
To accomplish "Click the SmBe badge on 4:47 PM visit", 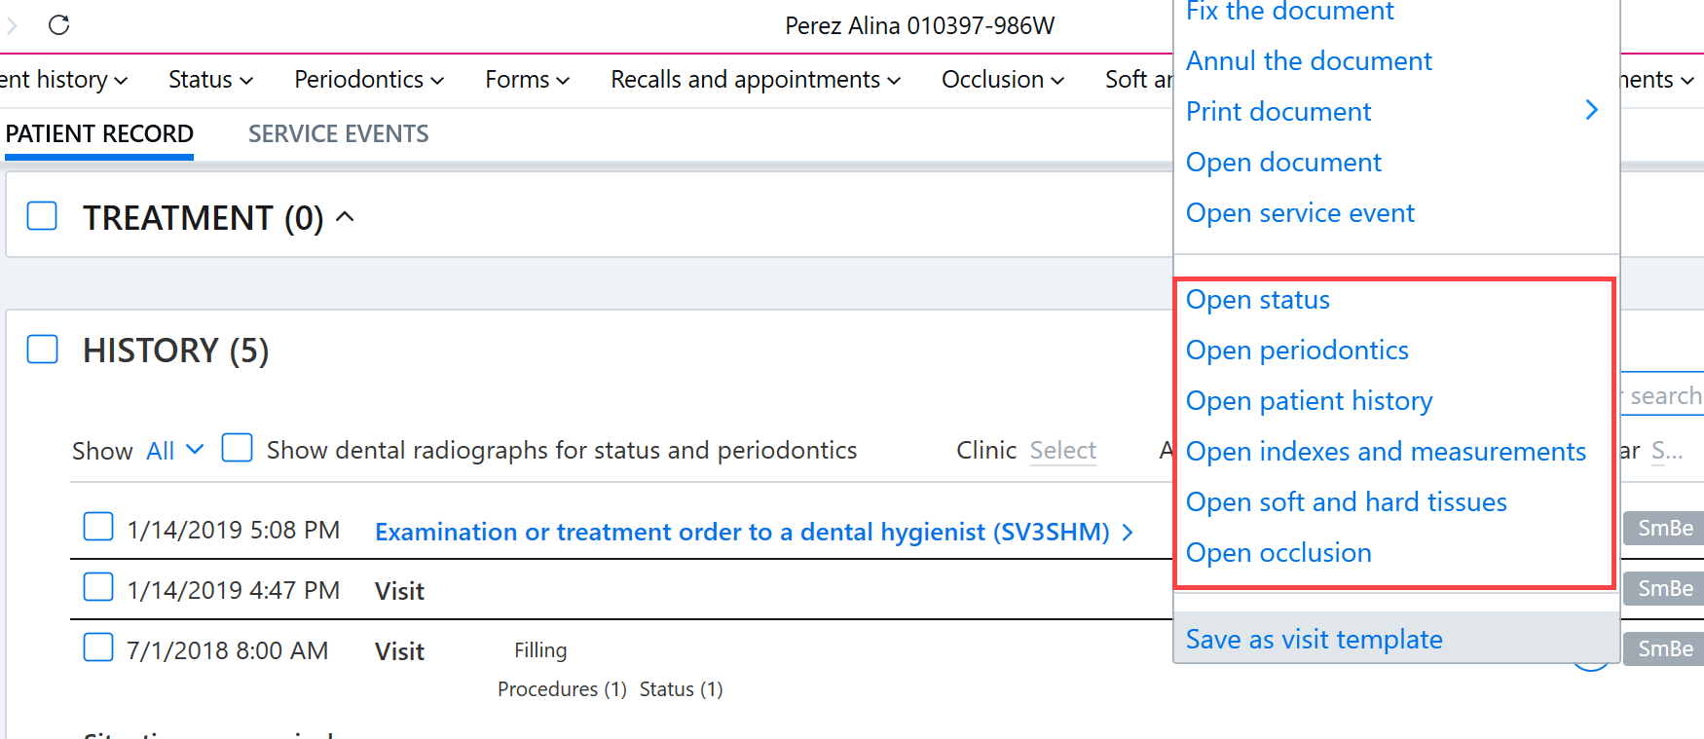I will tap(1665, 588).
